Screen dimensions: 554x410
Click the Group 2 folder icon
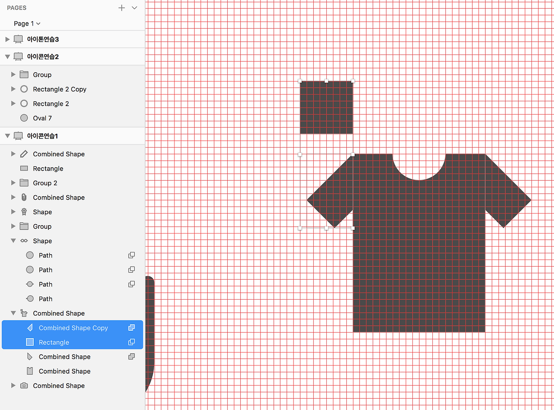24,183
